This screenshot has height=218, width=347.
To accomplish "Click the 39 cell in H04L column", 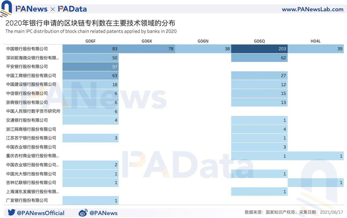I will click(x=316, y=49).
